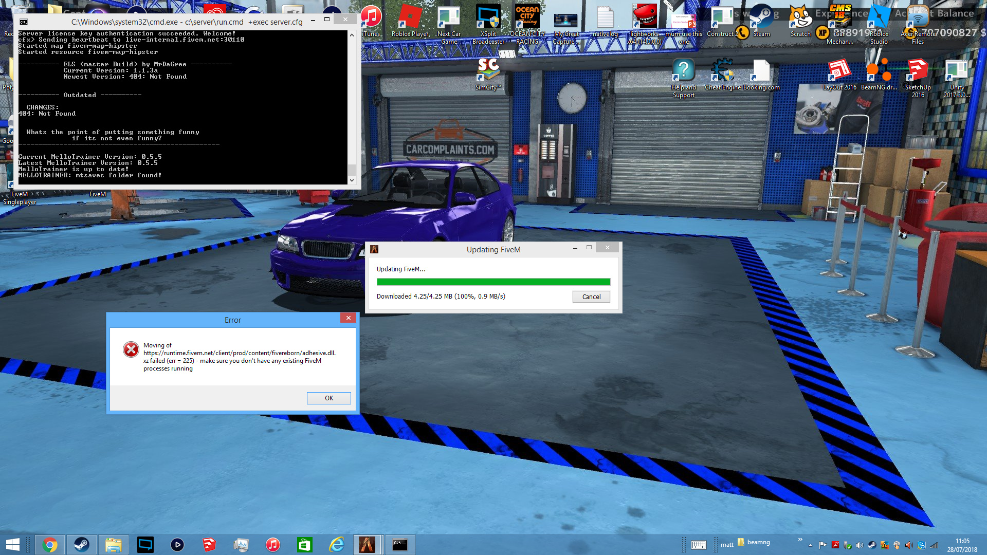Select the lightworks x64 desktop icon
The height and width of the screenshot is (555, 987).
[x=644, y=25]
